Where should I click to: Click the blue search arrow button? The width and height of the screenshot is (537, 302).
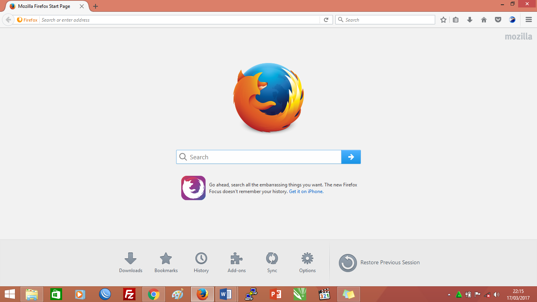(x=351, y=157)
